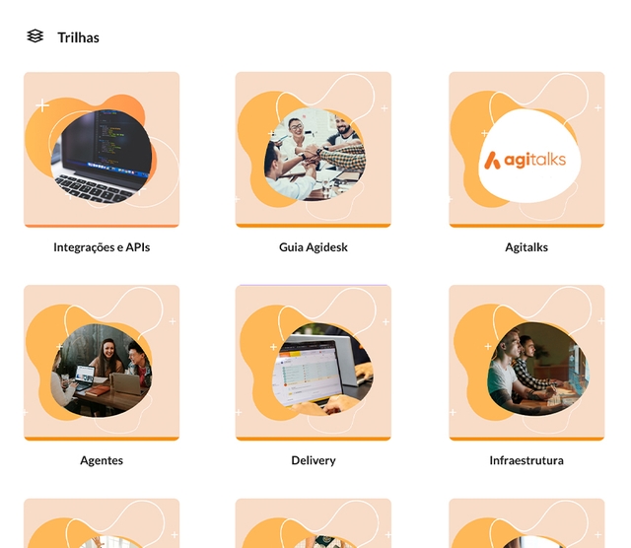The height and width of the screenshot is (548, 631).
Task: Click the Agitalks text label
Action: tap(526, 247)
